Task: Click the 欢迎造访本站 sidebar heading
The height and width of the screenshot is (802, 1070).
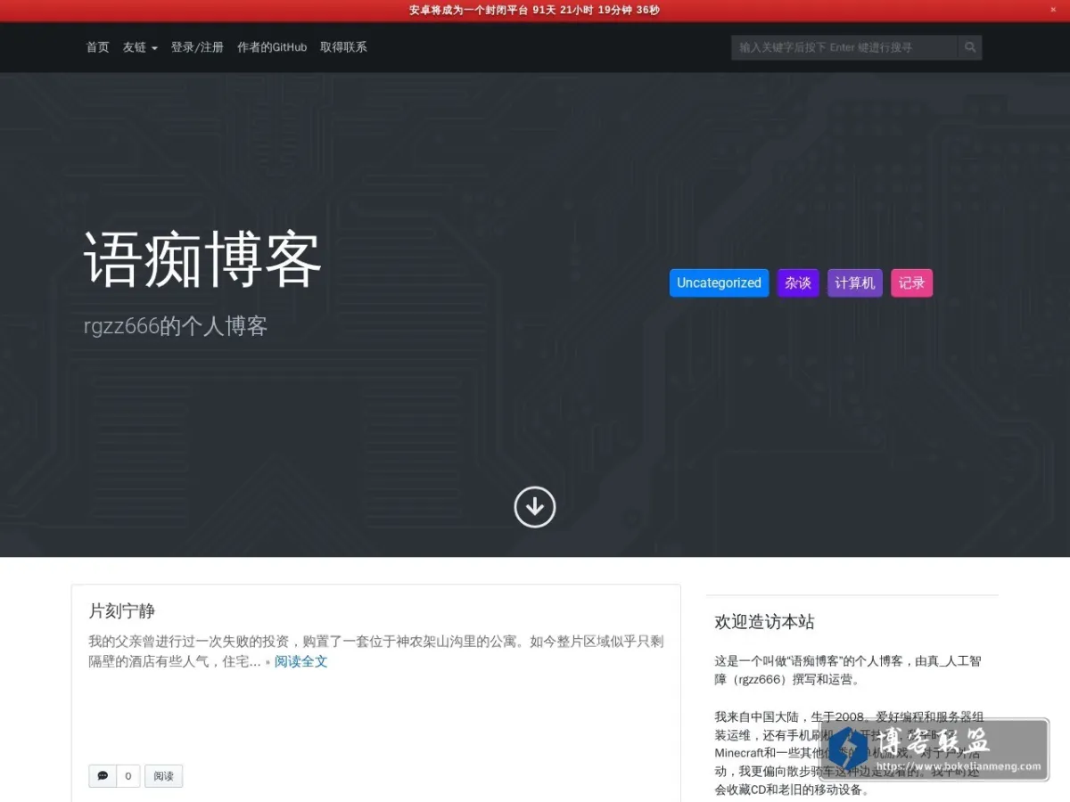Action: pyautogui.click(x=764, y=622)
